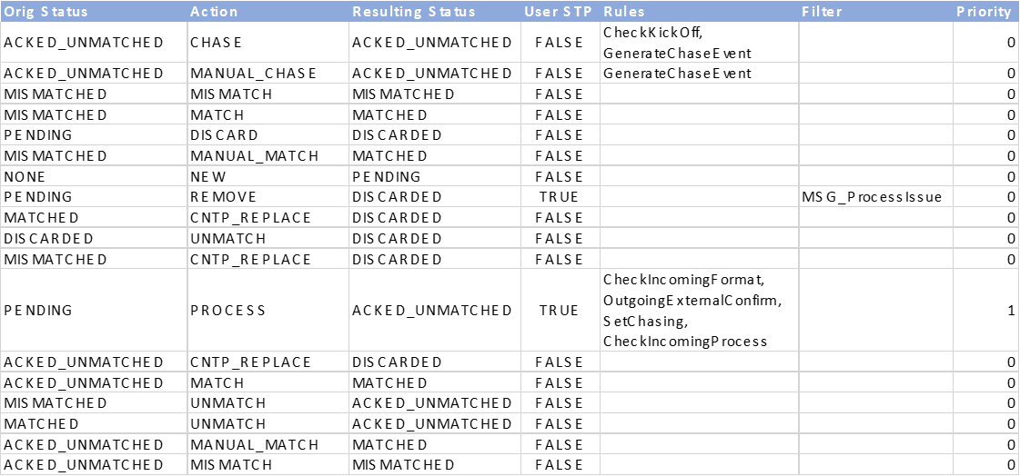Click the CheckKickOff, GenerateChaseEvent rules cell

coord(700,42)
